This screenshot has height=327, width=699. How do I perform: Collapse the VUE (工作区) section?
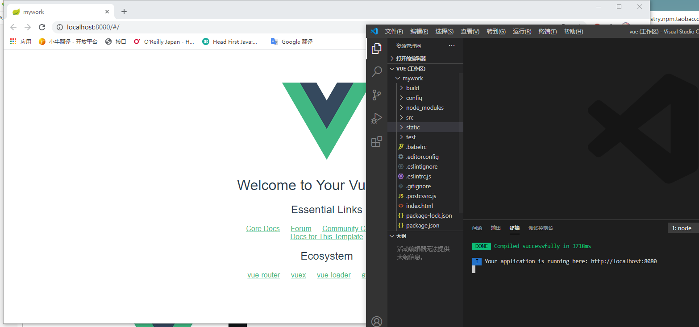tap(425, 69)
